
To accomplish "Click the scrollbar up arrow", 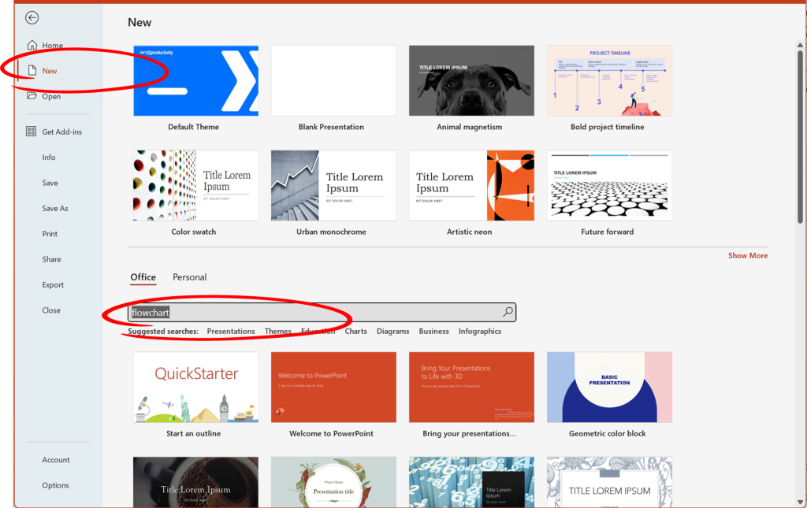I will (800, 45).
